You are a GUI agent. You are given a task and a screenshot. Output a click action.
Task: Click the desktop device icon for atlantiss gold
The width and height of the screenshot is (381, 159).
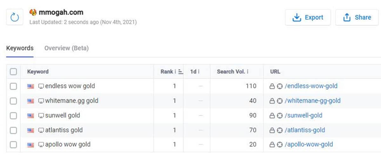pyautogui.click(x=41, y=130)
